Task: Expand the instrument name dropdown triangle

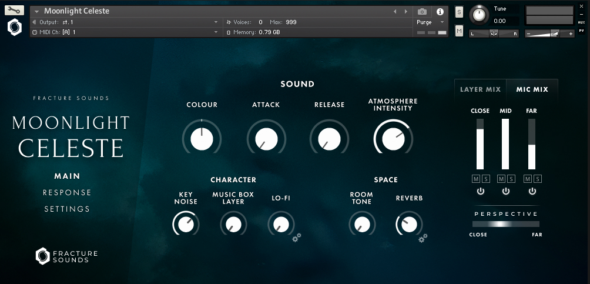Action: [37, 11]
